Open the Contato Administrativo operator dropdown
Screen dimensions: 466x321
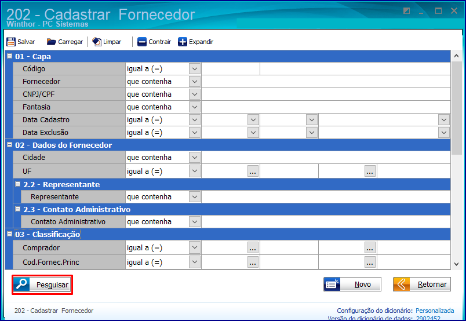(195, 222)
